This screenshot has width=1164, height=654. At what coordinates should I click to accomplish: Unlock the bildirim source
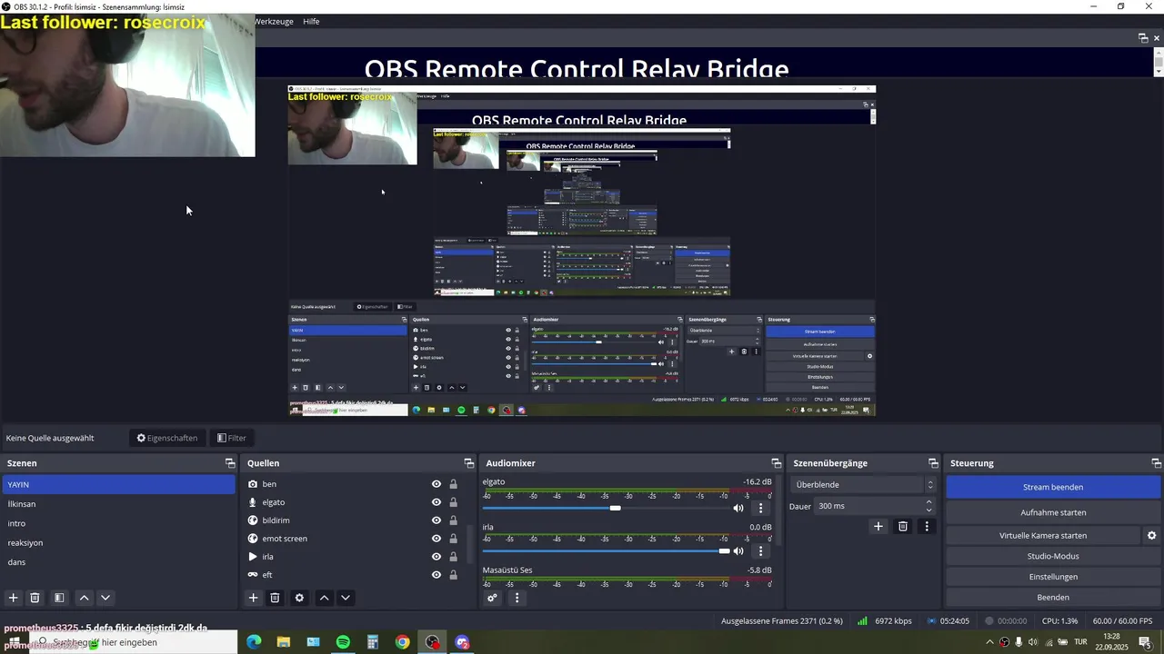point(453,520)
